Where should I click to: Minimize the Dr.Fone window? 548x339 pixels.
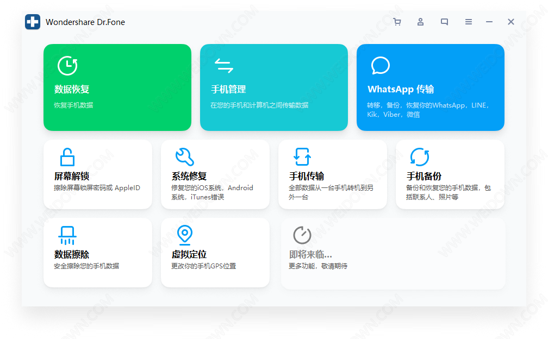click(489, 22)
